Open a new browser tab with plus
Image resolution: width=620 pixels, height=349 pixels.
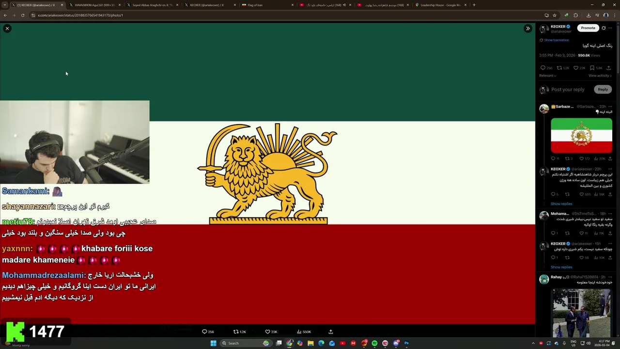[x=474, y=5]
